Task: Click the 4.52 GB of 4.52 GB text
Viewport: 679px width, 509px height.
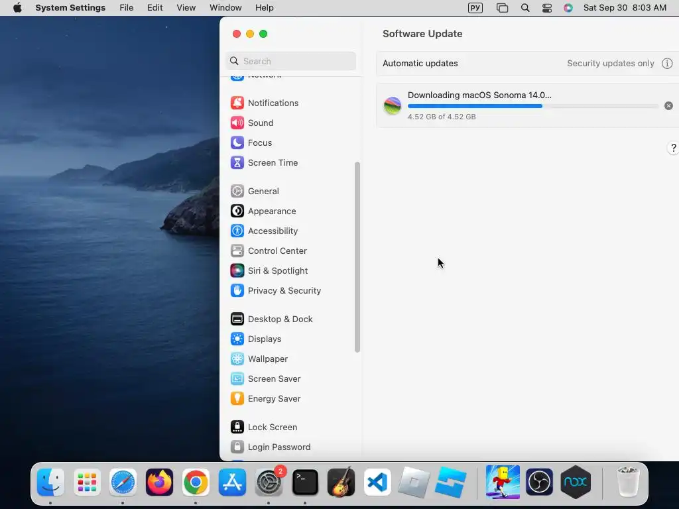Action: coord(442,117)
